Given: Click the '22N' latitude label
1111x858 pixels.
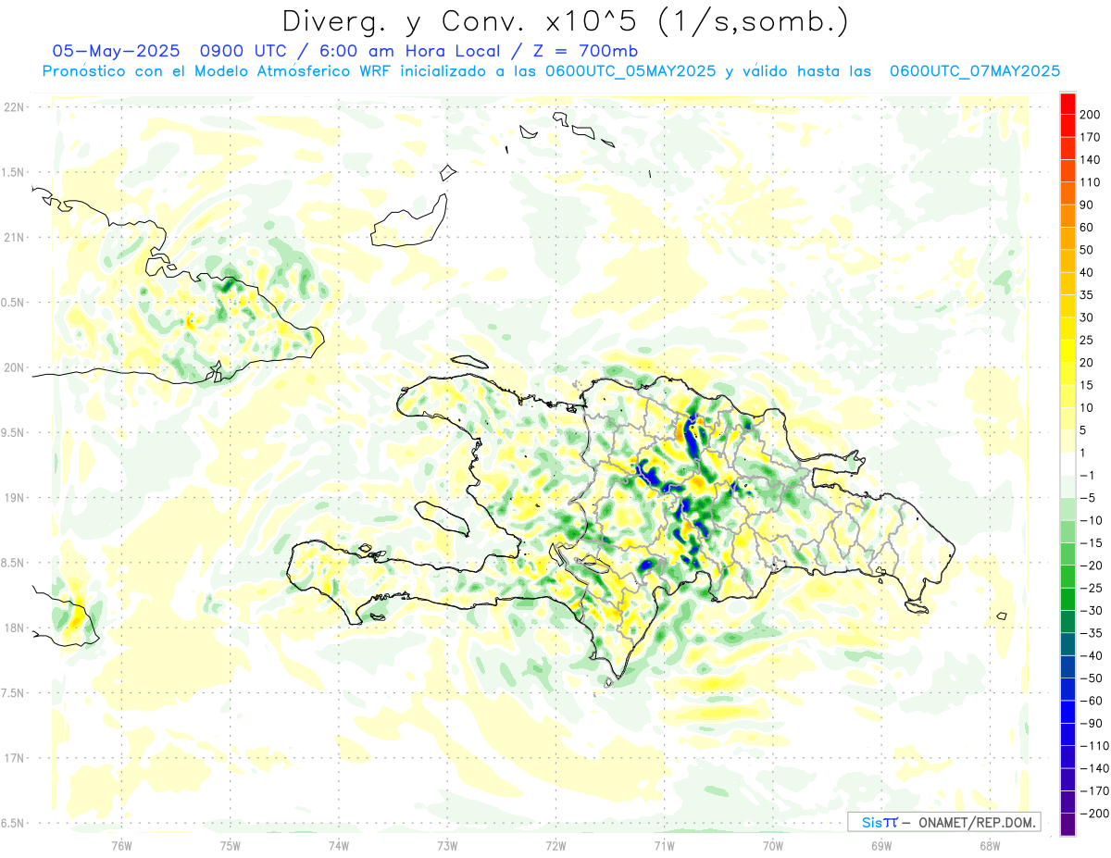Looking at the screenshot, I should click(x=13, y=107).
